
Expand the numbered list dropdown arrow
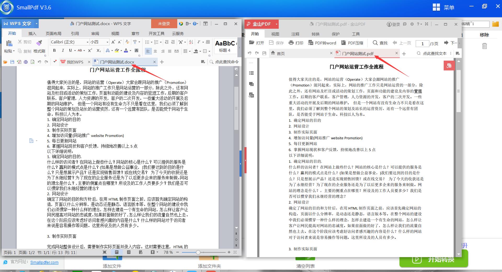[161, 42]
